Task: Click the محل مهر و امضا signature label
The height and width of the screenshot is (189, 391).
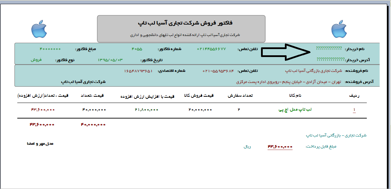Action: pos(40,144)
